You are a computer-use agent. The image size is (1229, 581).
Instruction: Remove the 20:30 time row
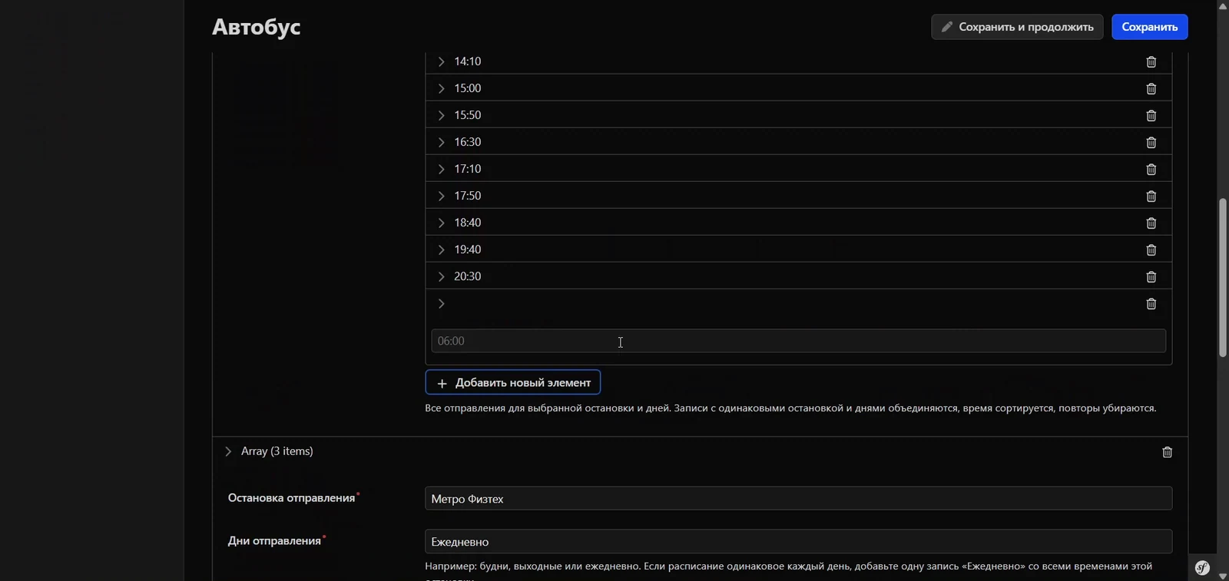pyautogui.click(x=1151, y=276)
